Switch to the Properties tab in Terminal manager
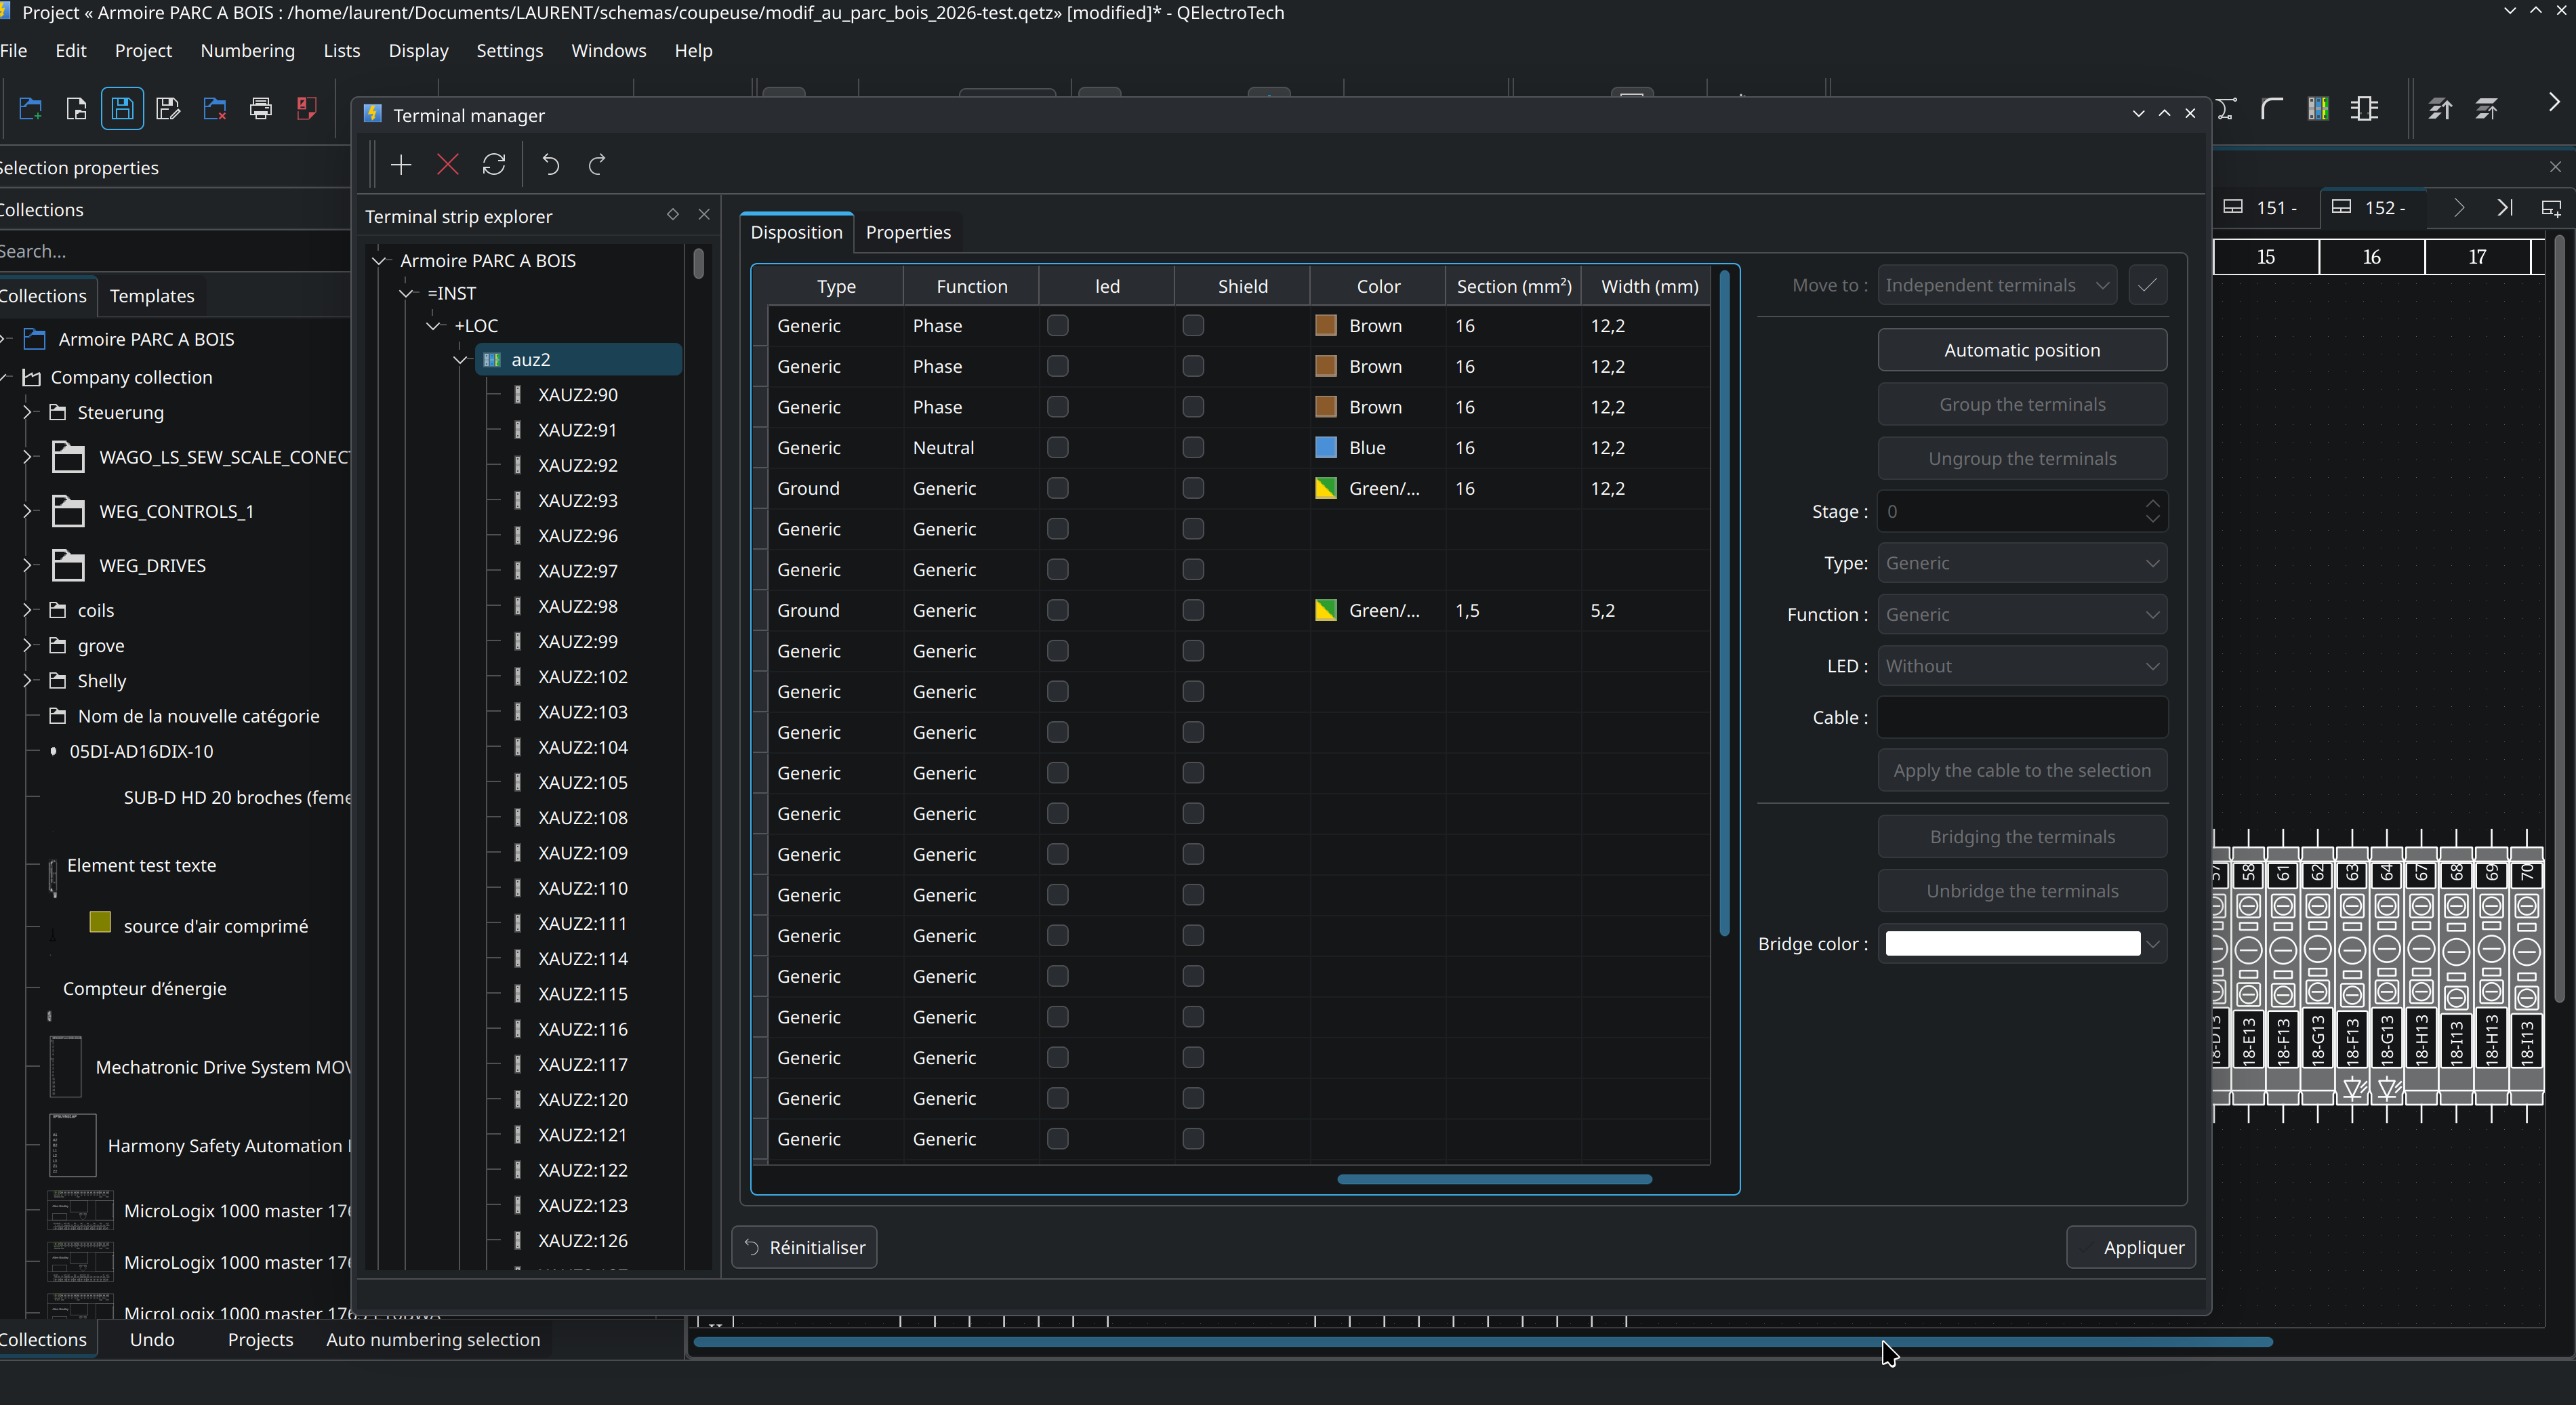The height and width of the screenshot is (1405, 2576). (908, 232)
